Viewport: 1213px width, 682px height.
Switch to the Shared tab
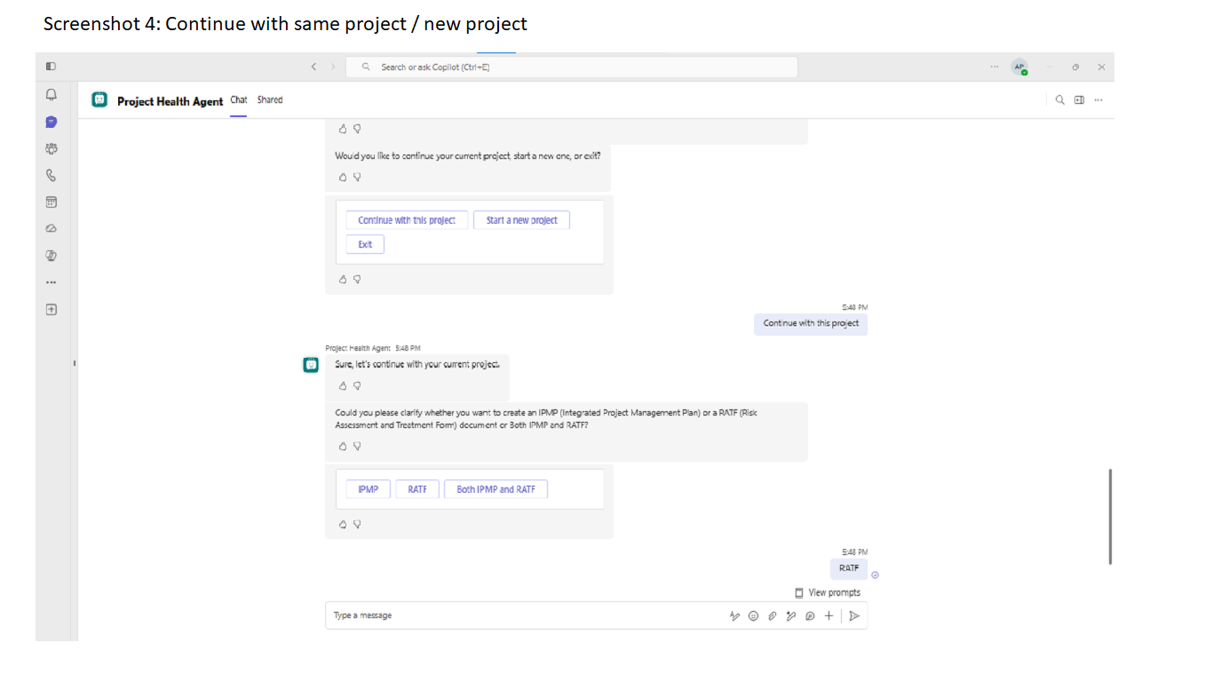coord(270,100)
